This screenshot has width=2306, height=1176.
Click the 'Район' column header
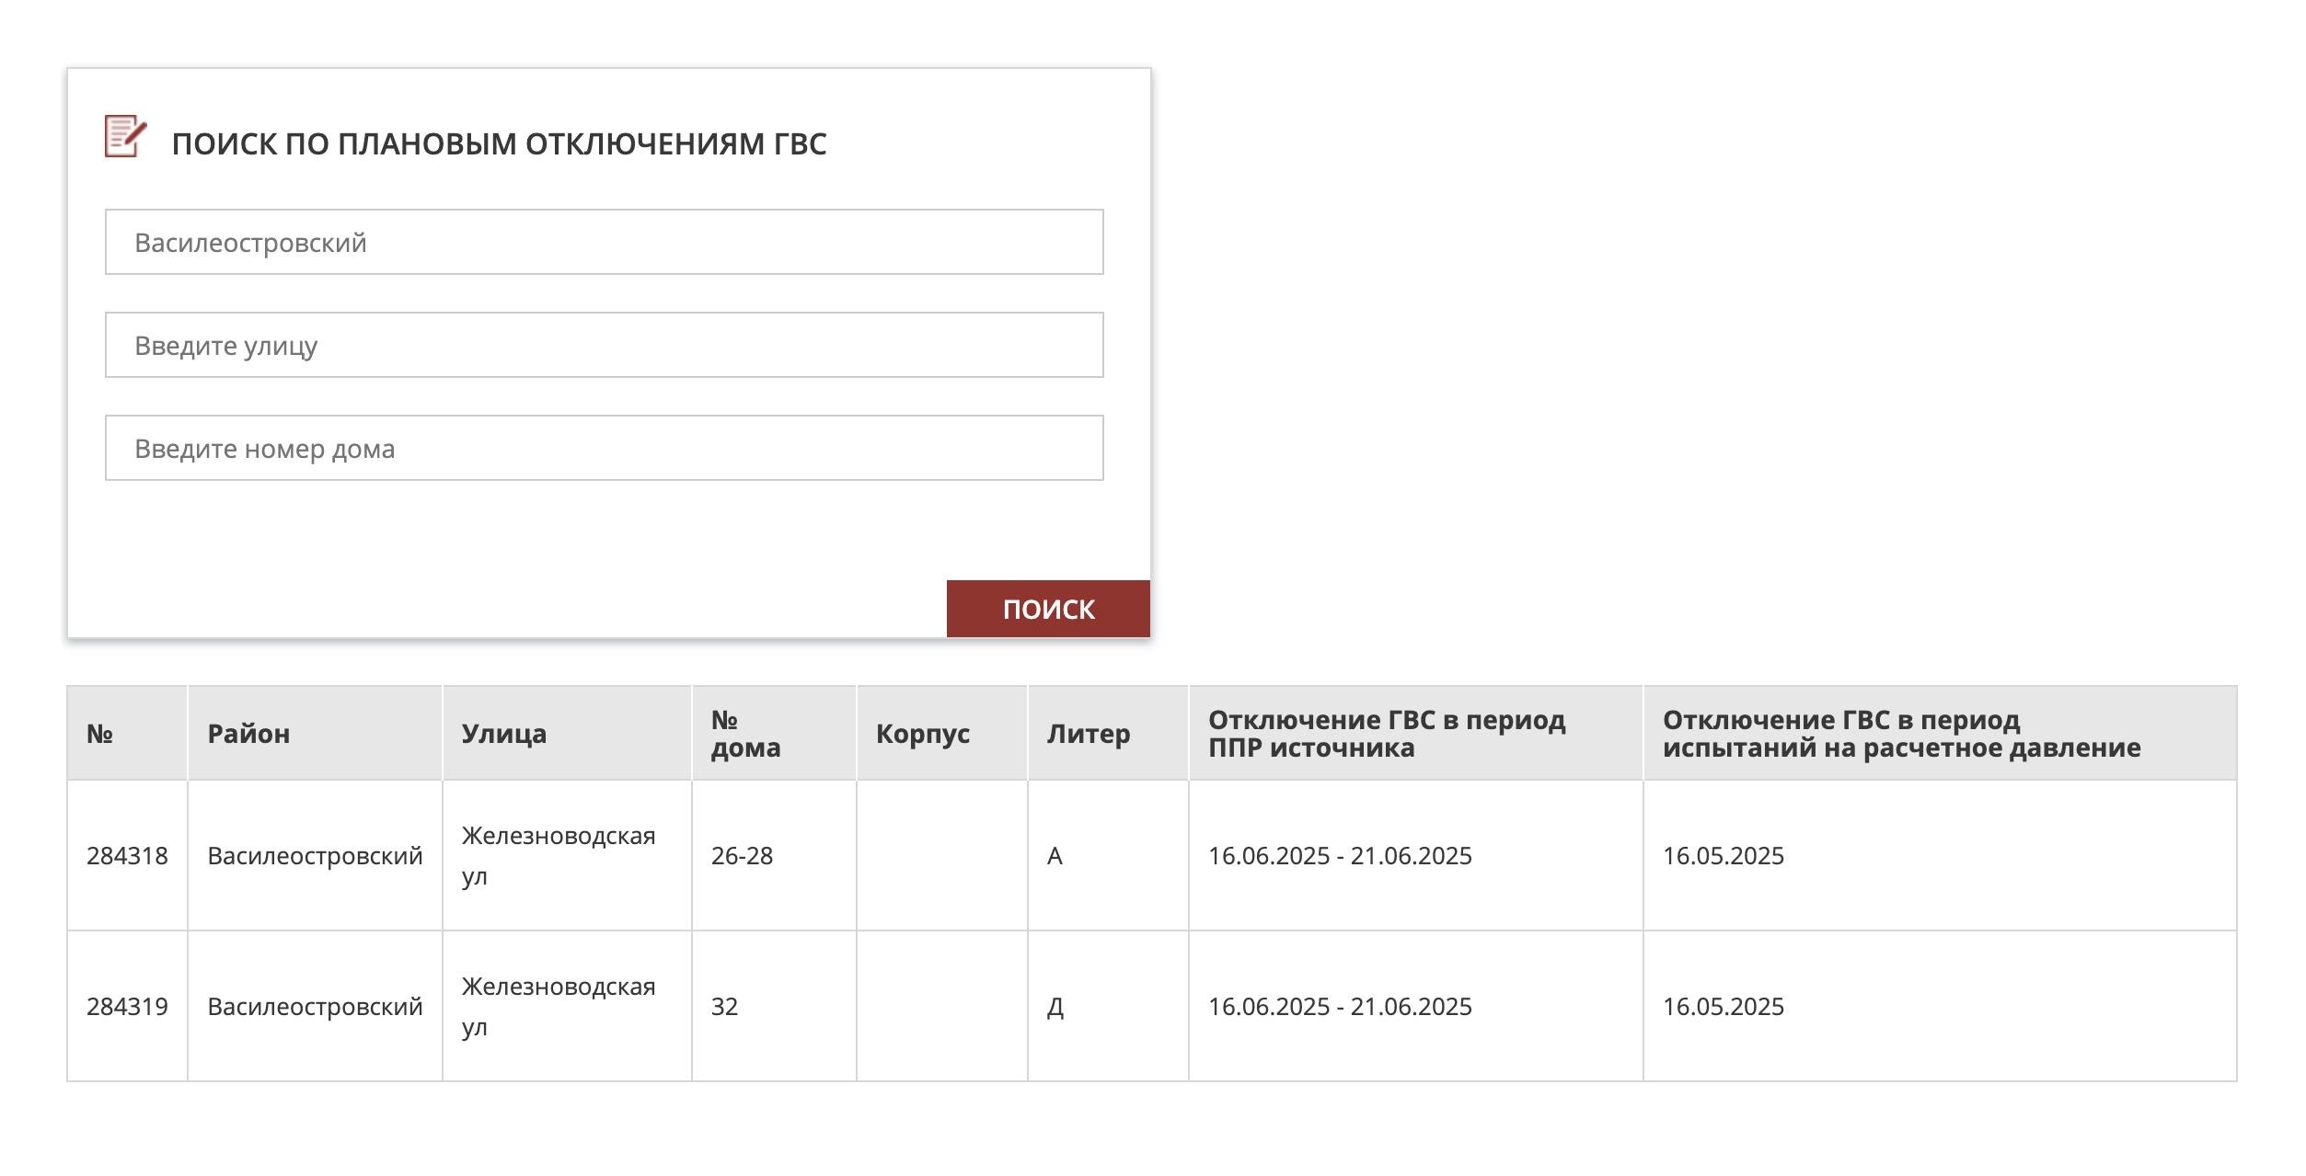point(248,734)
